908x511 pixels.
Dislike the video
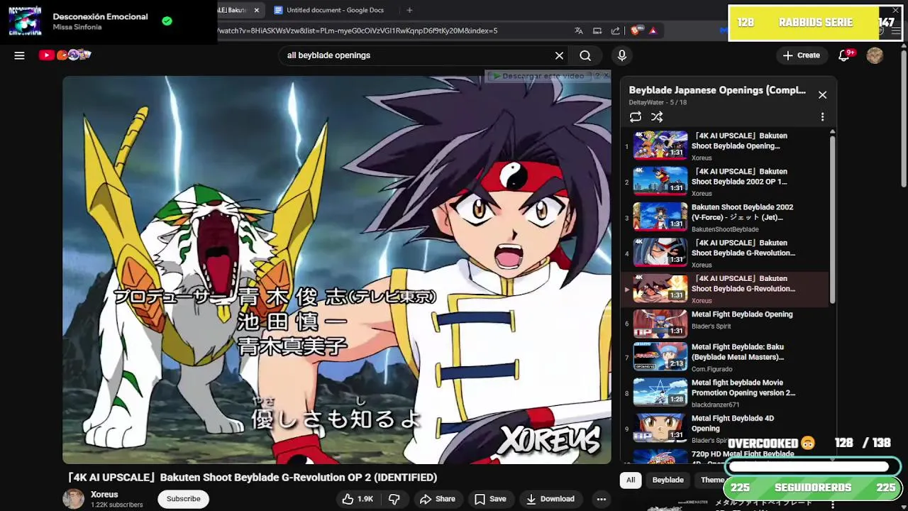tap(394, 499)
